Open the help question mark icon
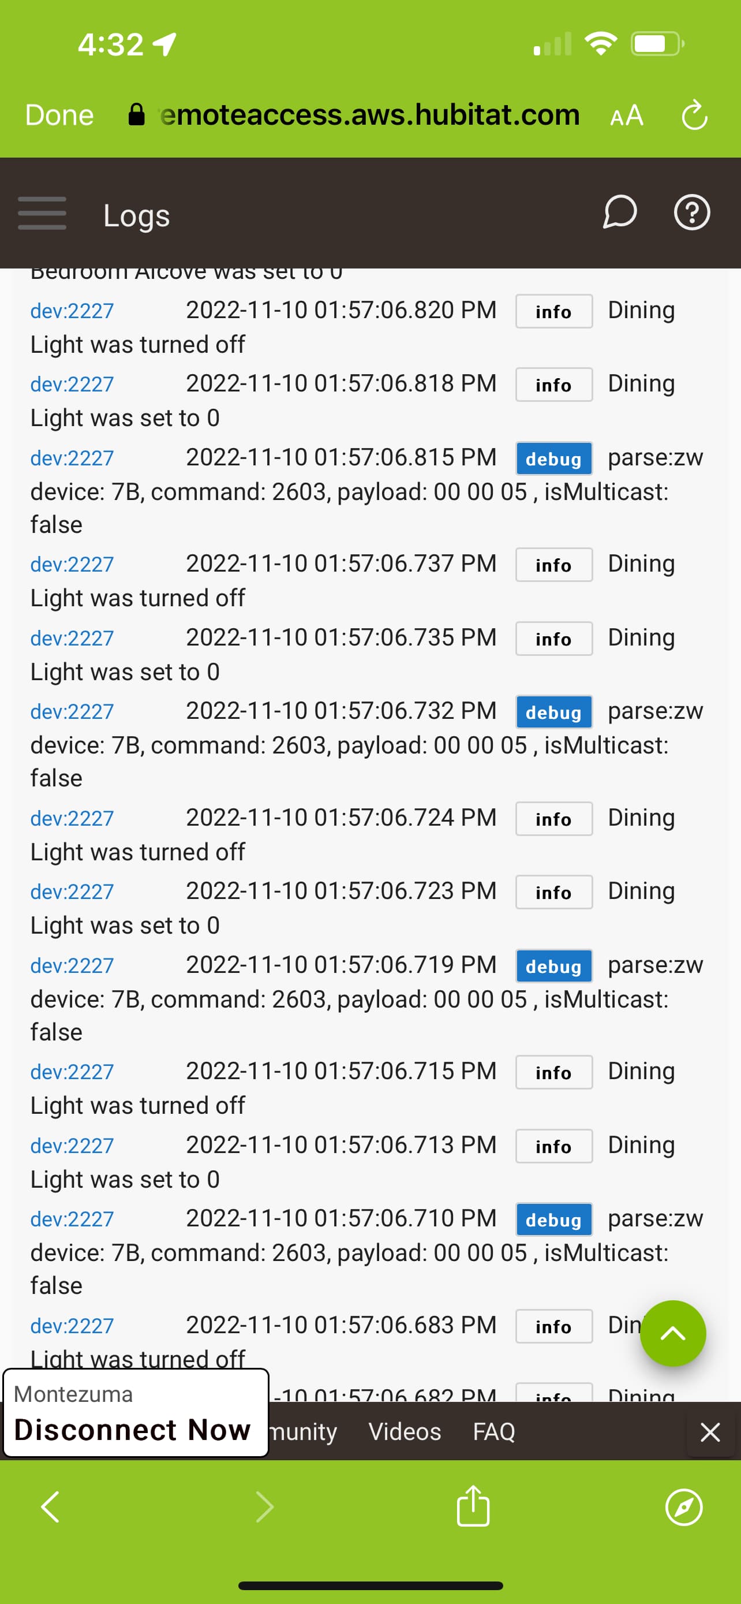The image size is (741, 1604). (692, 212)
